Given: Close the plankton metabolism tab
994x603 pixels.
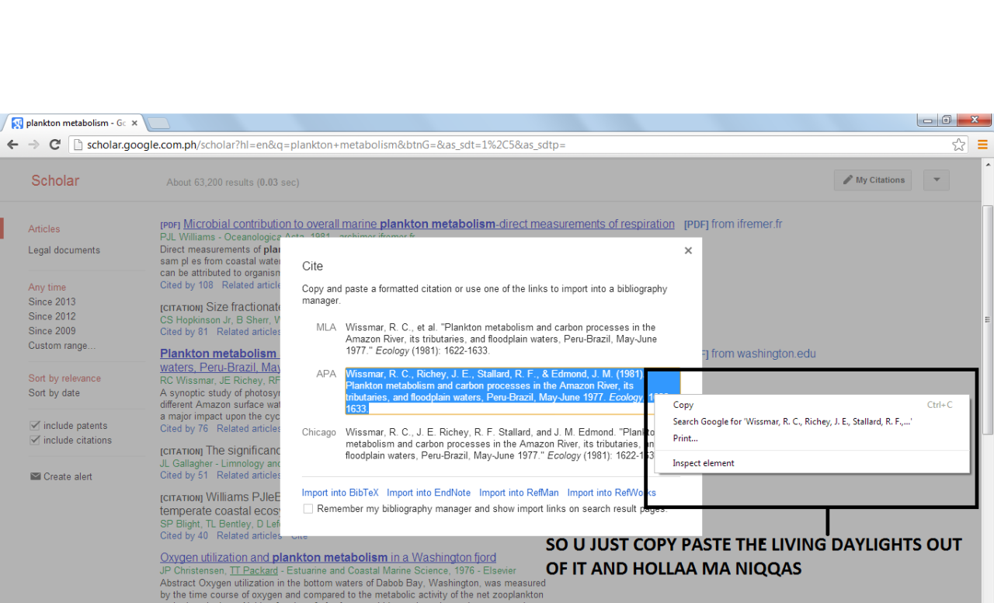Looking at the screenshot, I should tap(134, 123).
